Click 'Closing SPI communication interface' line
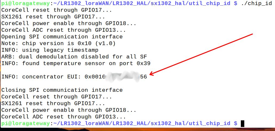This screenshot has width=275, height=131. pyautogui.click(x=62, y=90)
